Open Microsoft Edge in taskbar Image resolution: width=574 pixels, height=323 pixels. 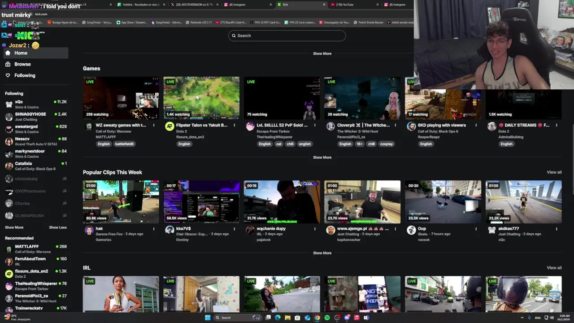coord(278,318)
